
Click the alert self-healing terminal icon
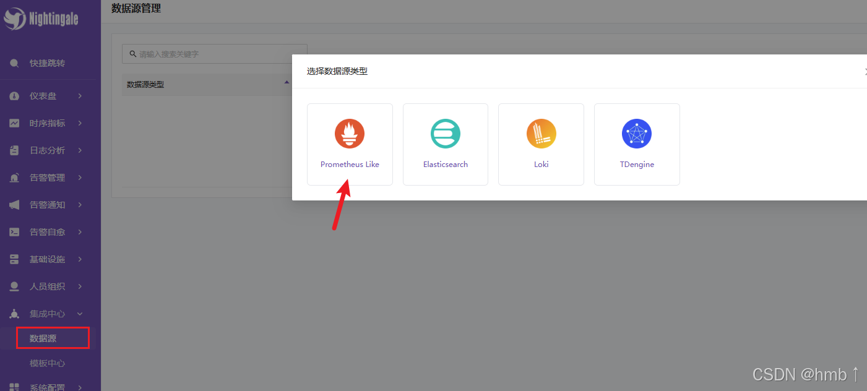[x=14, y=232]
